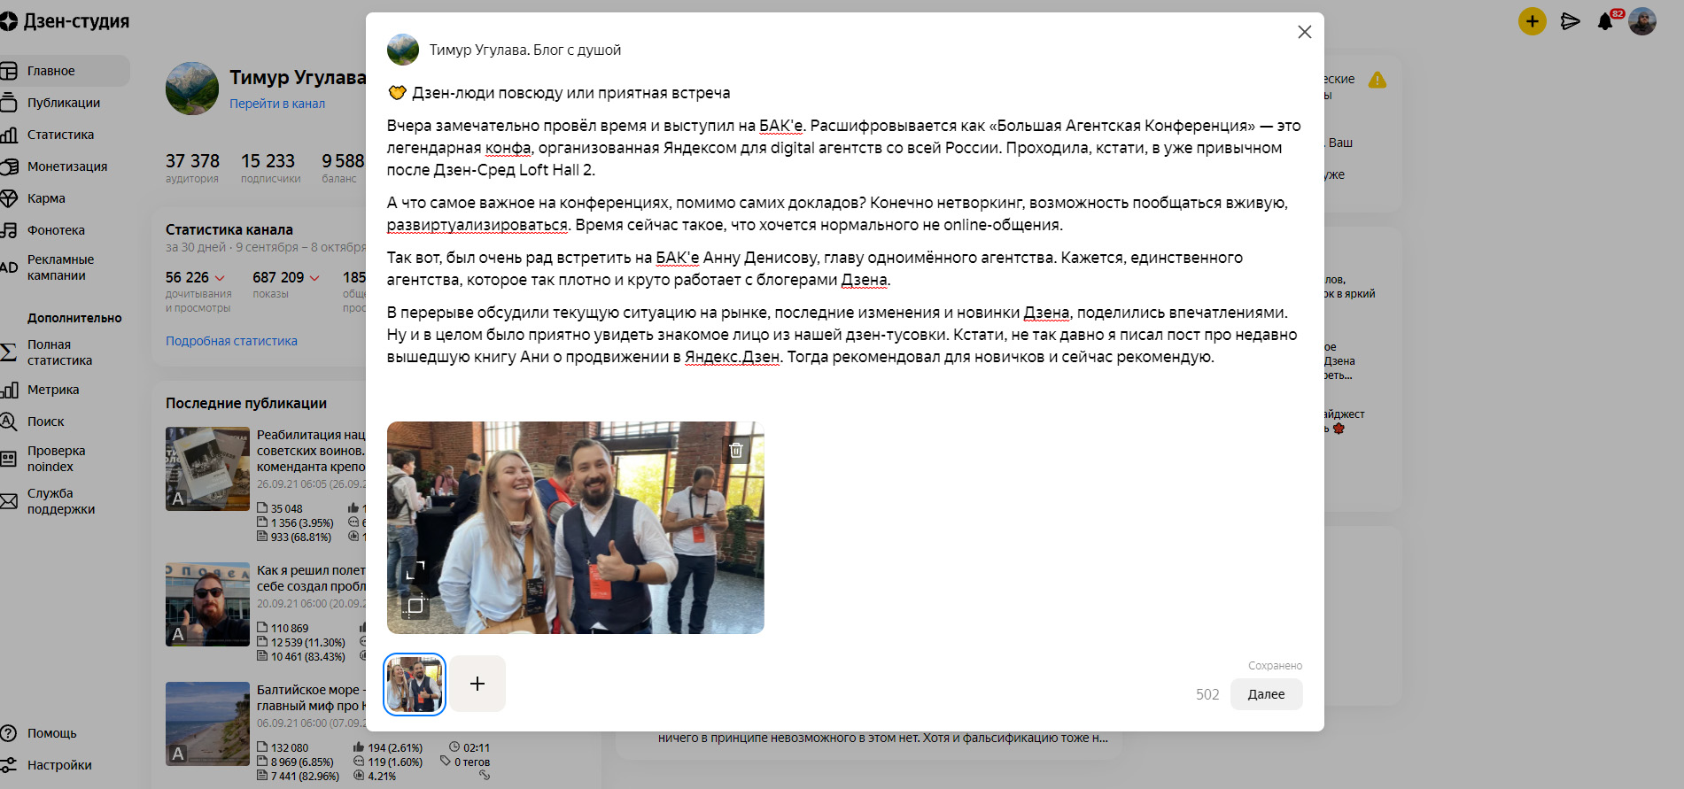Screen dimensions: 1684x789
Task: Add another image with the plus tile
Action: pos(477,684)
